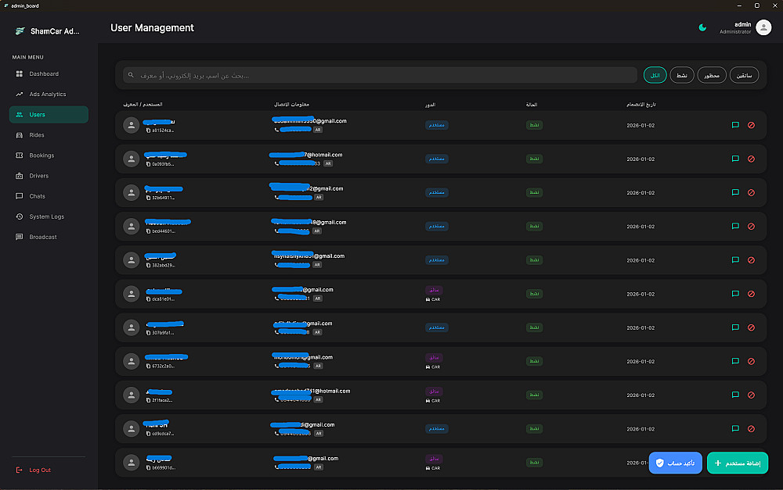Click the admin profile avatar icon
The height and width of the screenshot is (490, 783).
click(x=763, y=28)
